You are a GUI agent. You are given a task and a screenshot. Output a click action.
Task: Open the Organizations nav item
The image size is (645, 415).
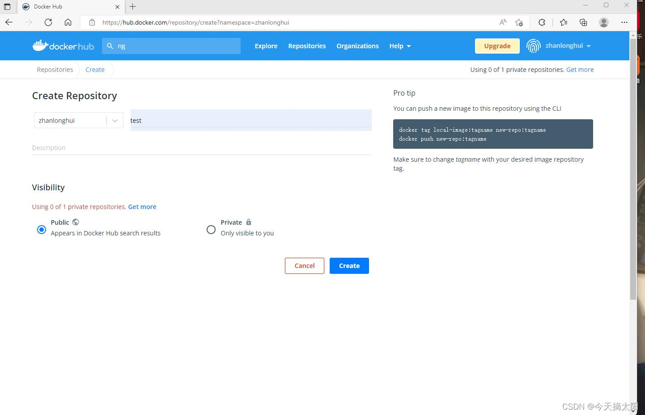(x=357, y=46)
